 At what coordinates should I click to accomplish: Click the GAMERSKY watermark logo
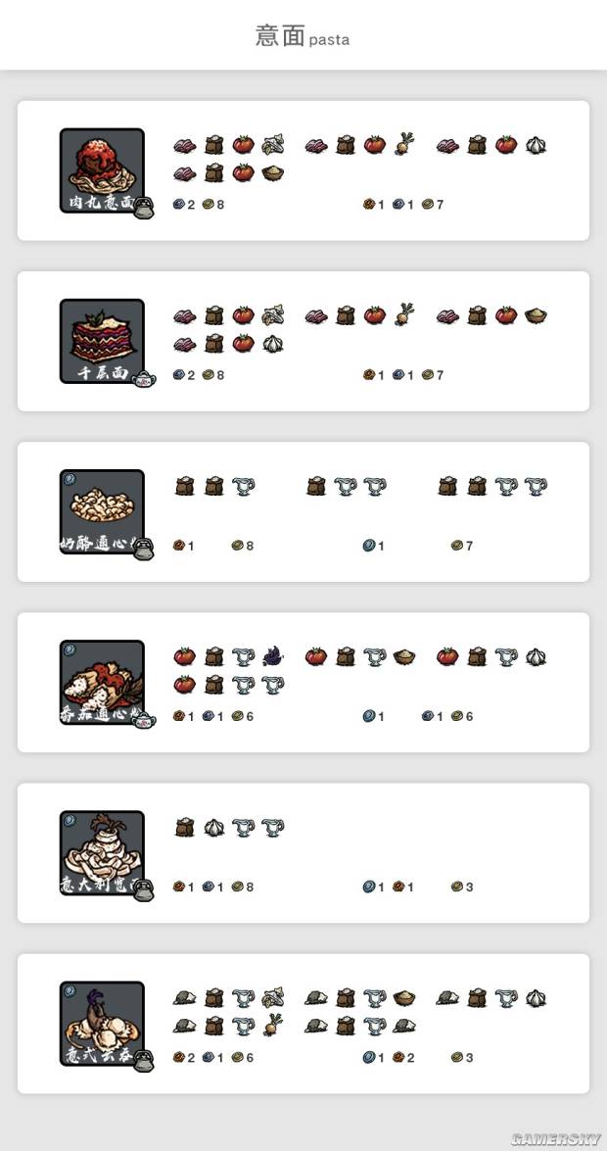pos(555,1138)
